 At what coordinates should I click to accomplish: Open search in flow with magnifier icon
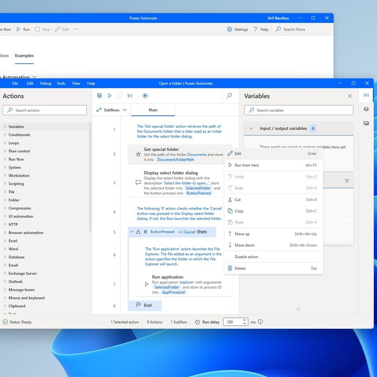[x=229, y=96]
